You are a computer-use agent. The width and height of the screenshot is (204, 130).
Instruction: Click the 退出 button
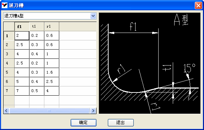pyautogui.click(x=121, y=123)
